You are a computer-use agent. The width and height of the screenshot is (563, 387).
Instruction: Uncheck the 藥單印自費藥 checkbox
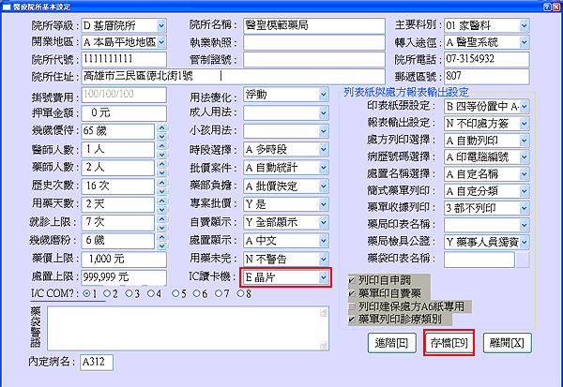(x=351, y=293)
